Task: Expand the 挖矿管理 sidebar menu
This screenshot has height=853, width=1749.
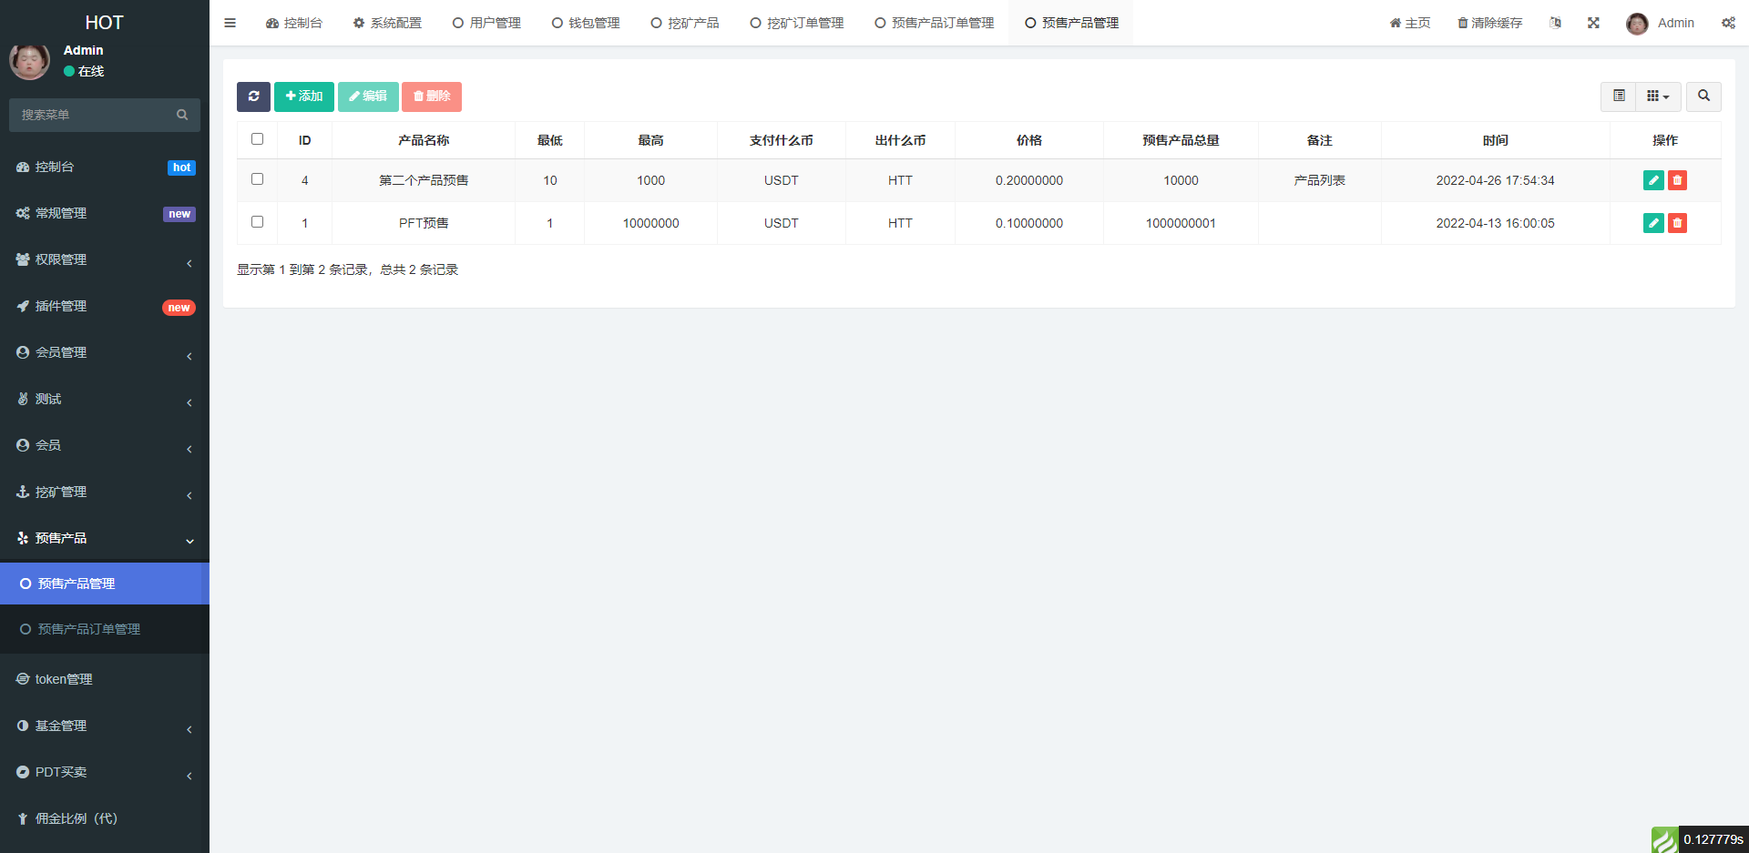Action: [105, 492]
